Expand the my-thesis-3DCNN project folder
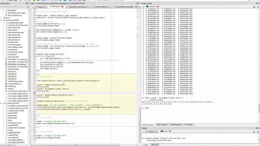The width and height of the screenshot is (260, 146). coord(1,103)
